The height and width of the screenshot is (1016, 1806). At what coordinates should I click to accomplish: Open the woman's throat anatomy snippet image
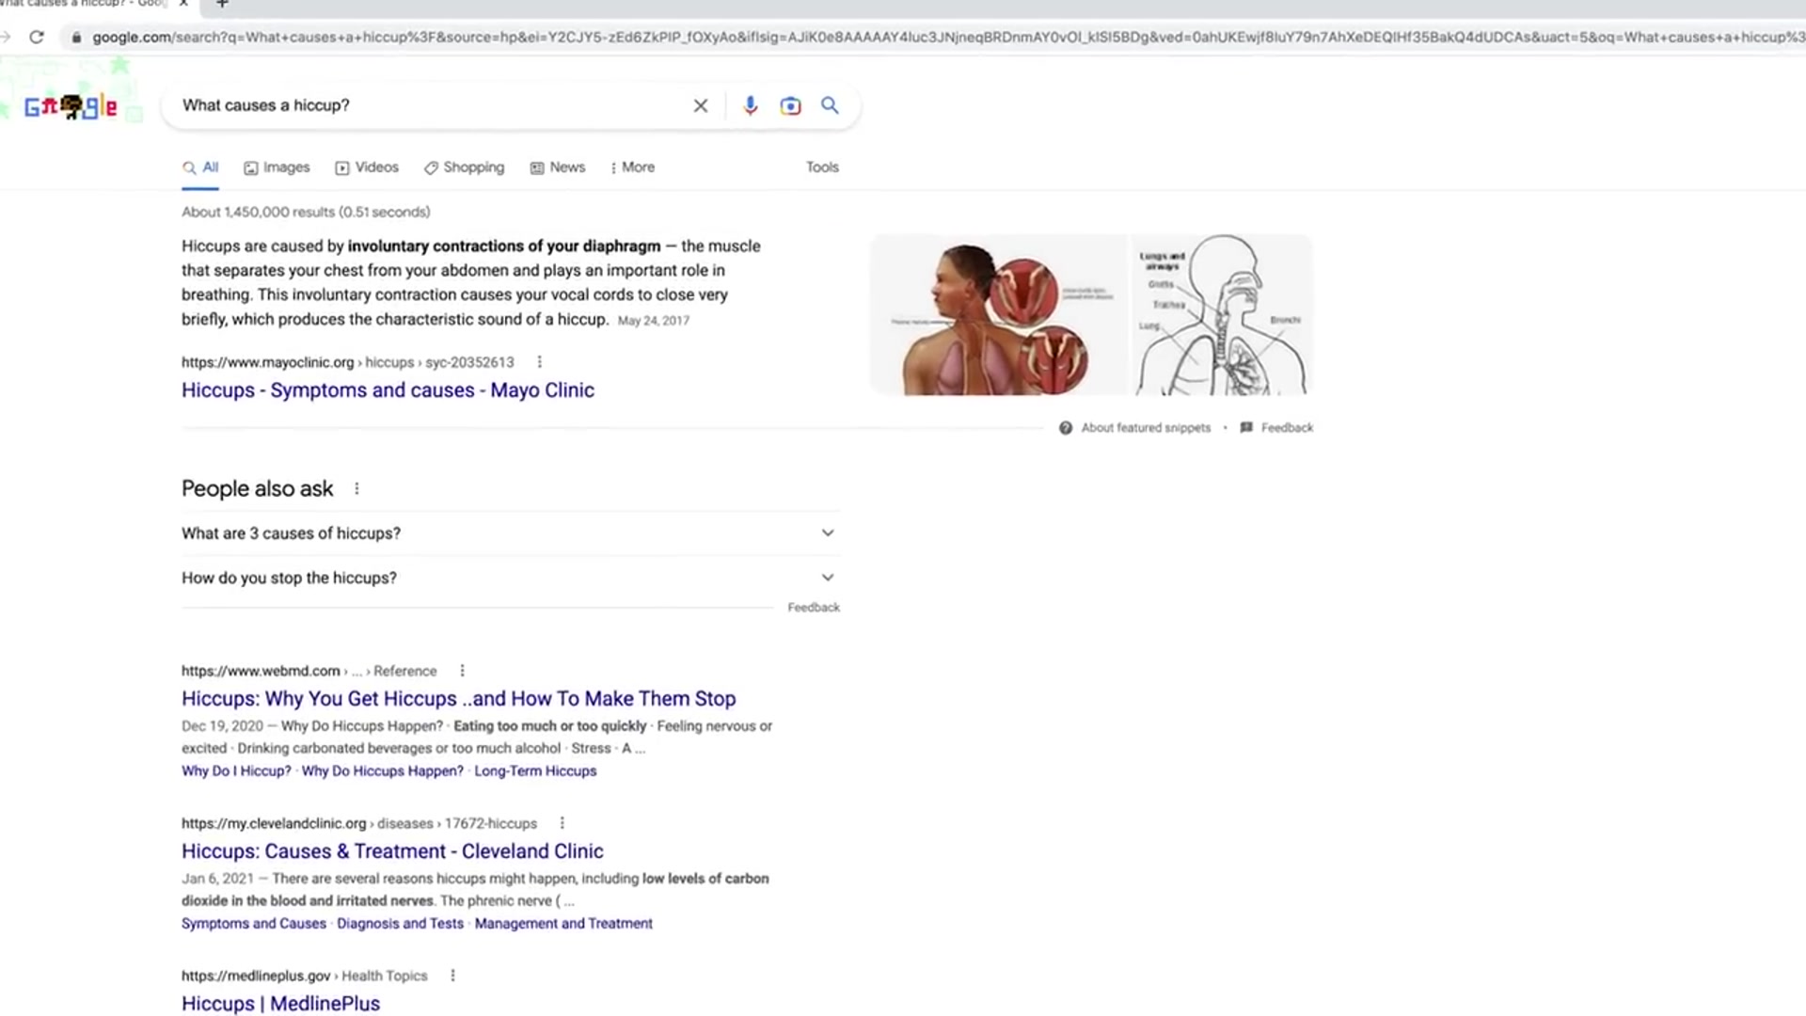[x=997, y=314]
